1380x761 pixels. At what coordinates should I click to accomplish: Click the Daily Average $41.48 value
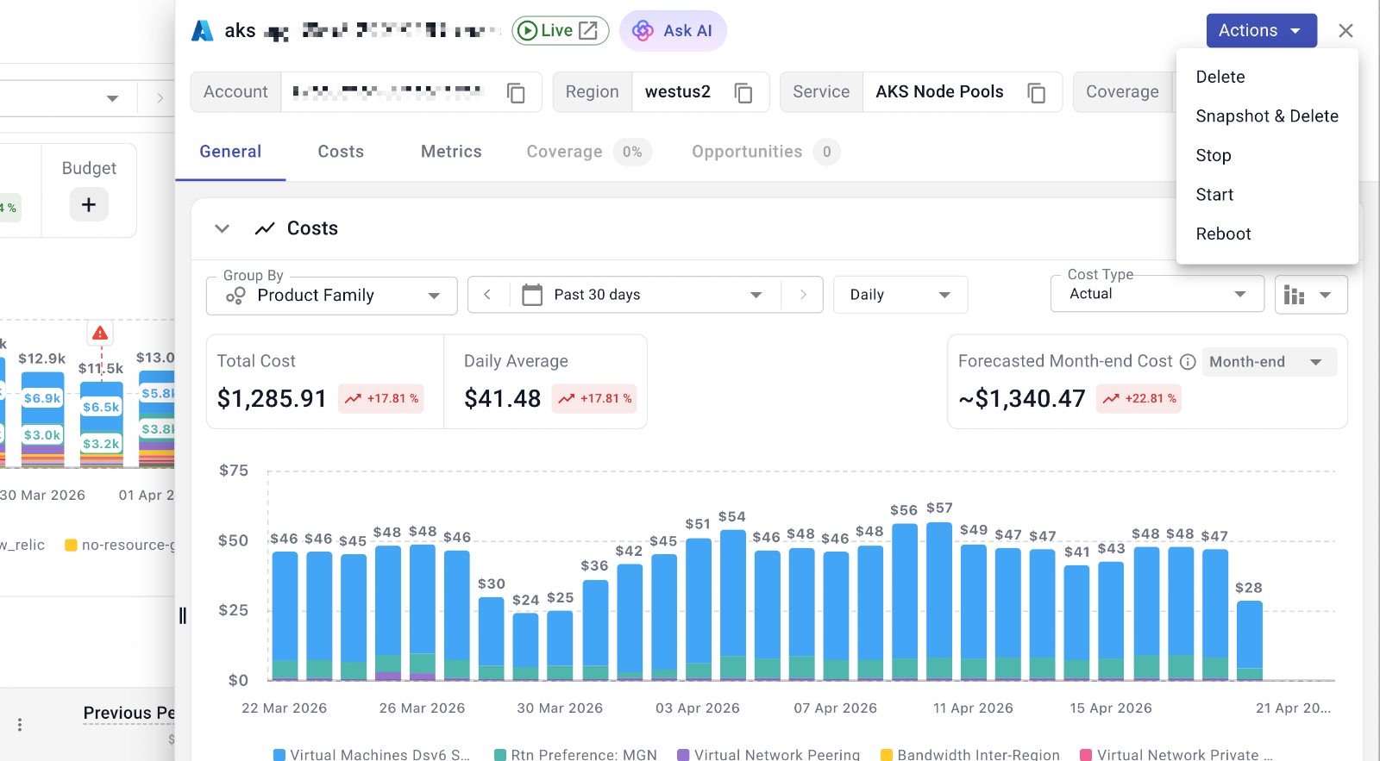[x=503, y=398]
